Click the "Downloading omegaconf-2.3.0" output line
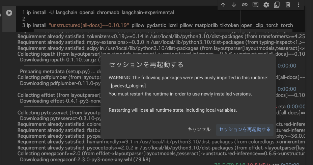 tap(84, 160)
